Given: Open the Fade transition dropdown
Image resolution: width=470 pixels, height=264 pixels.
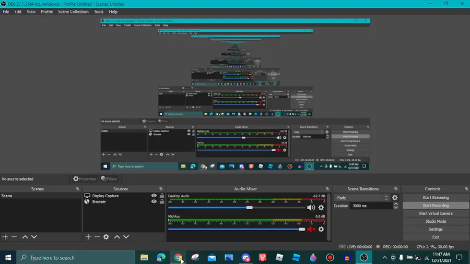Looking at the screenshot, I should pos(362,198).
